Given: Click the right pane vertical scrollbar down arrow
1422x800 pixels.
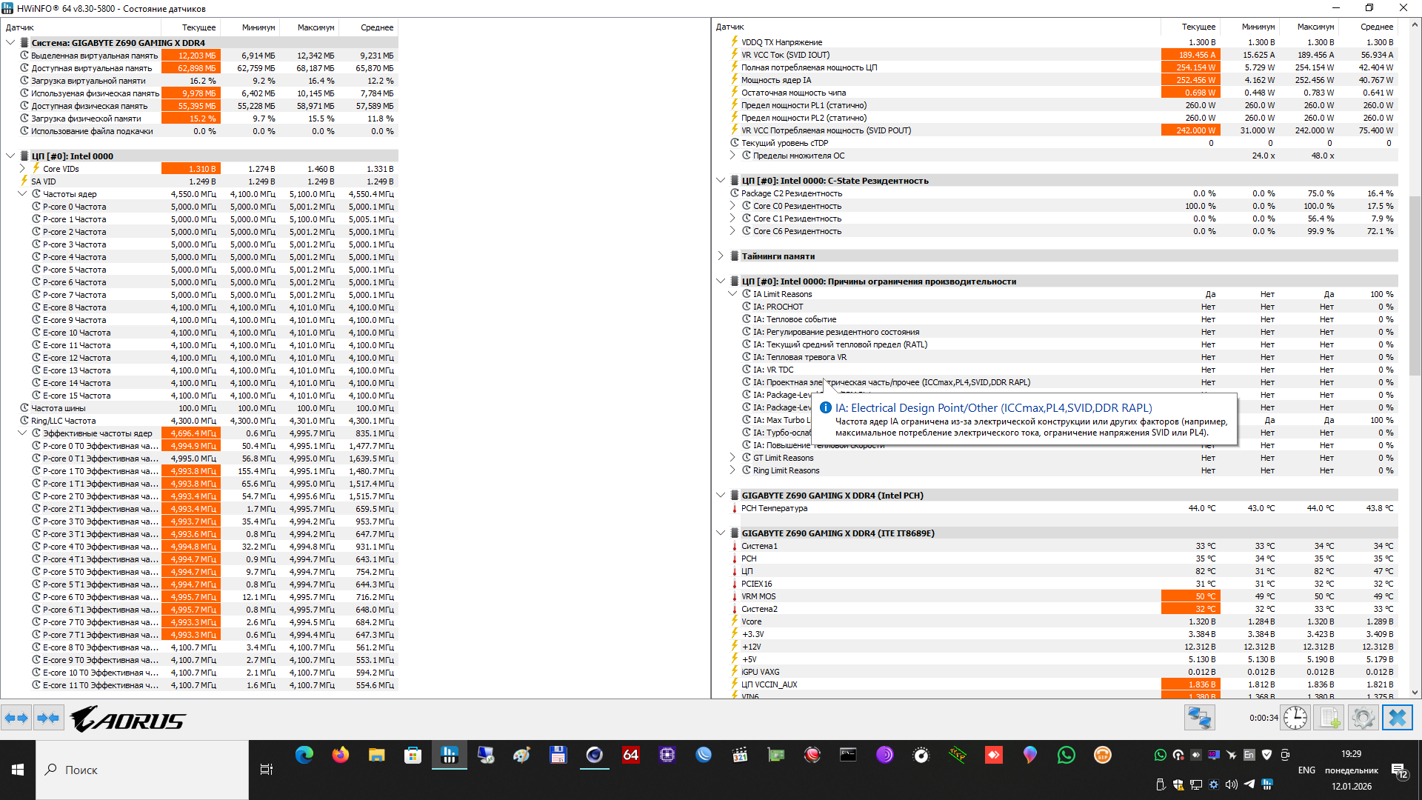Looking at the screenshot, I should click(x=1415, y=693).
